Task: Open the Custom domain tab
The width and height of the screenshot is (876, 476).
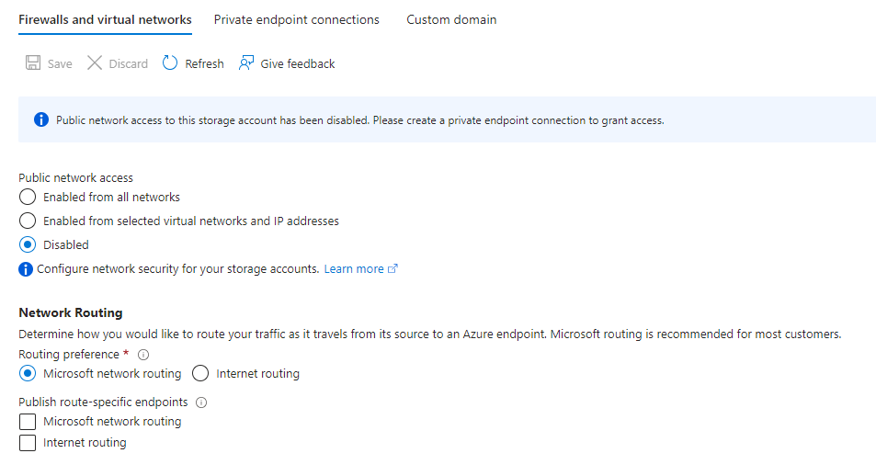Action: click(451, 19)
